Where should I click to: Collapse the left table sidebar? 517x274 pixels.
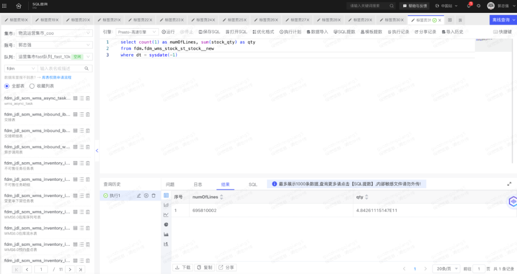pos(97,151)
